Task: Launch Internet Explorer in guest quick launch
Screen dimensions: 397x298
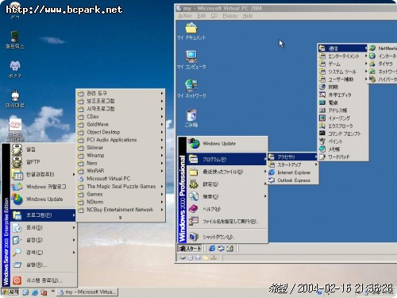Action: pyautogui.click(x=212, y=249)
